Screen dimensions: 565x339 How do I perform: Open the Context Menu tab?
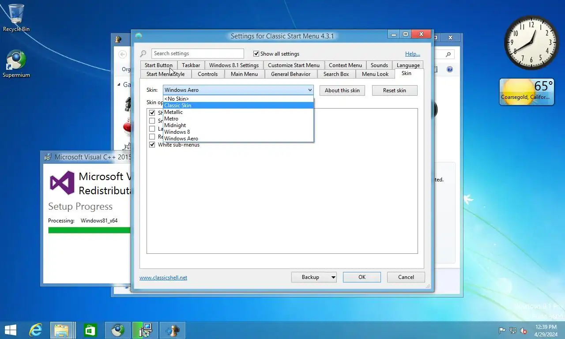[345, 65]
